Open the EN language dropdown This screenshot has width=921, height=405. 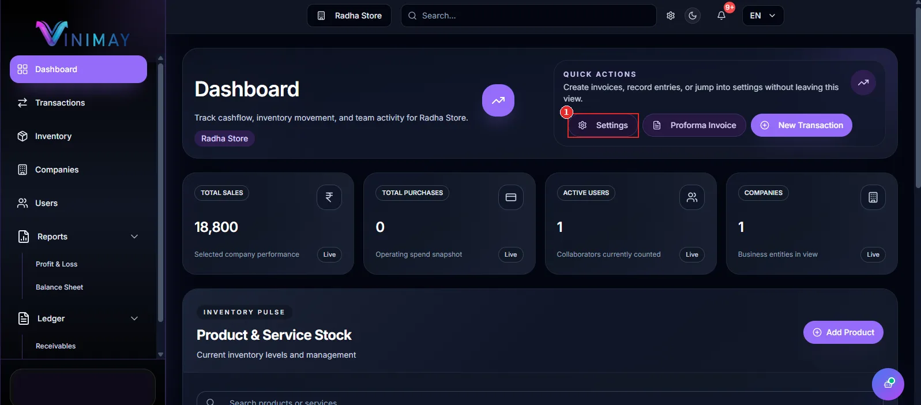(x=763, y=16)
